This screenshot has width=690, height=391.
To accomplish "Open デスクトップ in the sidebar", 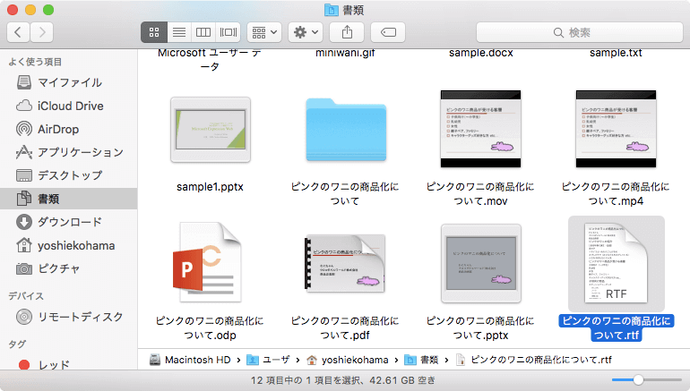I will point(69,175).
